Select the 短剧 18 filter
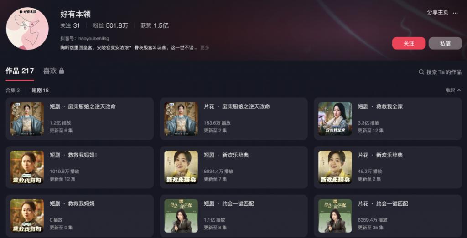Viewport: 467px width, 238px height. click(x=40, y=90)
